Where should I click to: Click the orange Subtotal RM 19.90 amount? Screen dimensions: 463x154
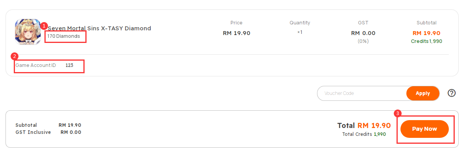pyautogui.click(x=426, y=33)
